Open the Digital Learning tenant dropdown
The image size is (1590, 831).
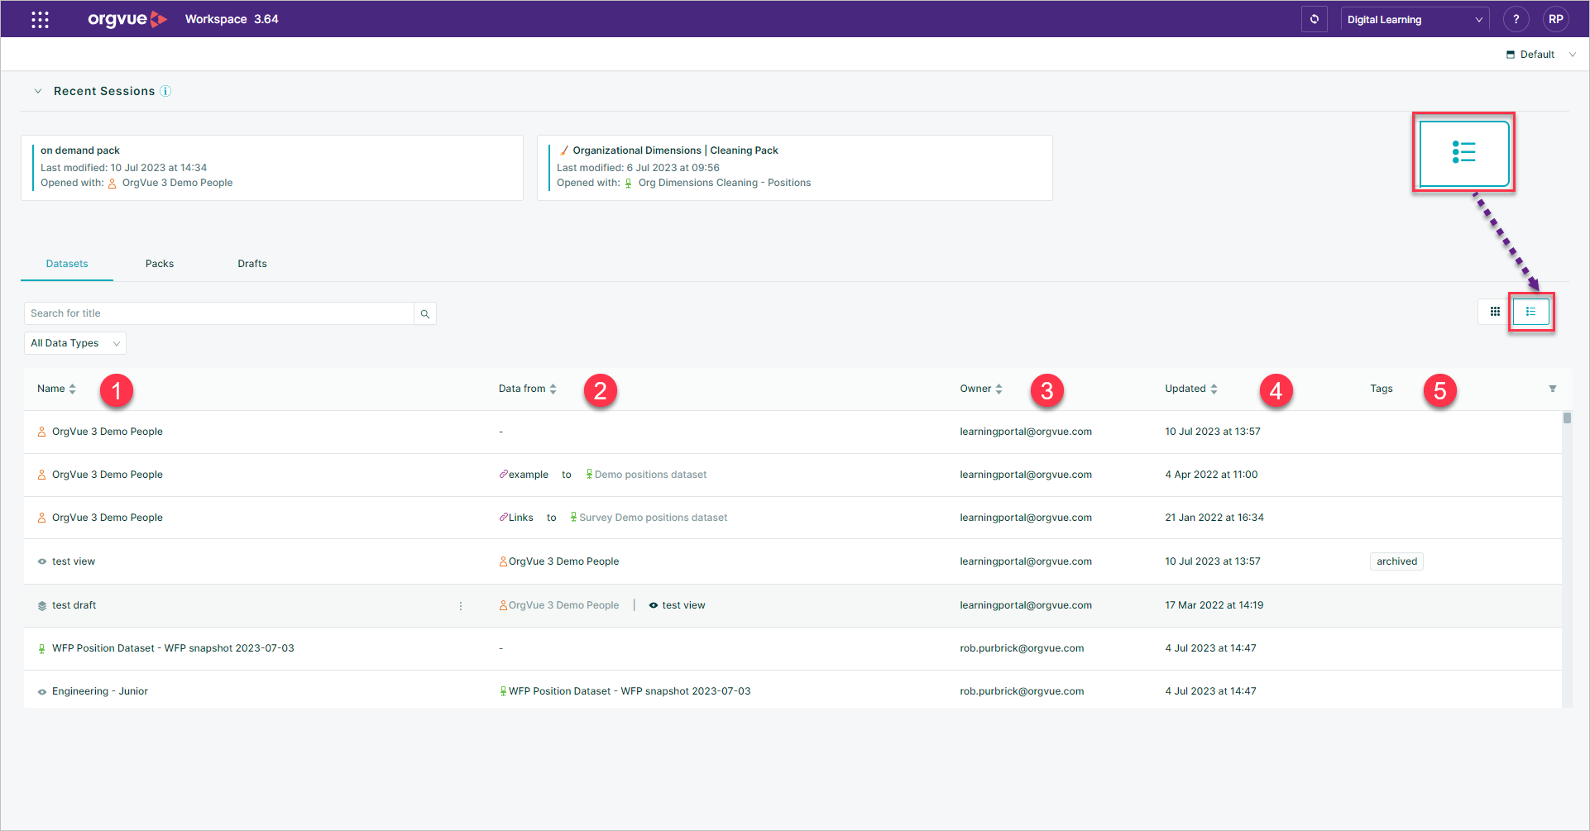click(x=1415, y=19)
